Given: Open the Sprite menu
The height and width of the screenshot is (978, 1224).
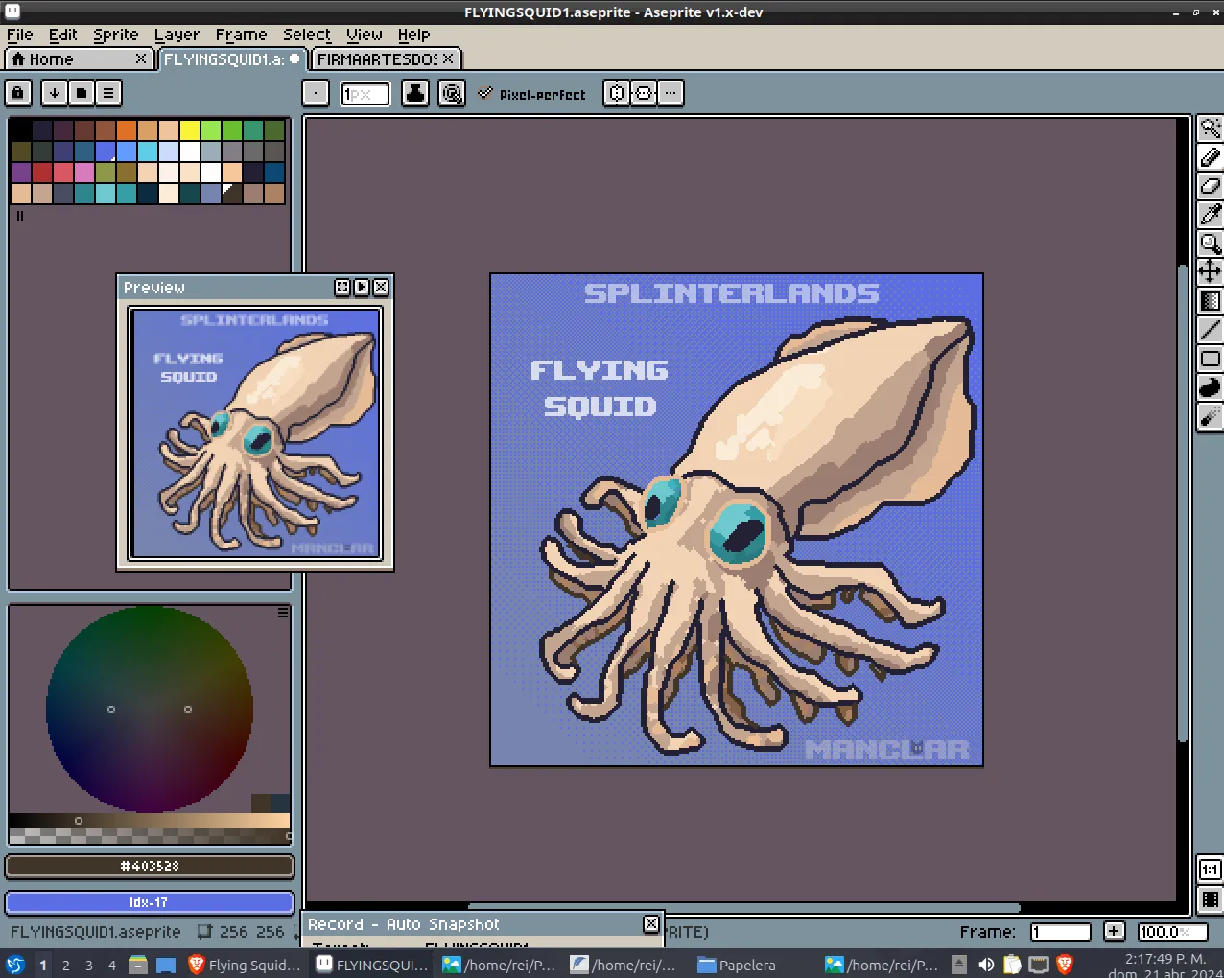Looking at the screenshot, I should [x=116, y=35].
